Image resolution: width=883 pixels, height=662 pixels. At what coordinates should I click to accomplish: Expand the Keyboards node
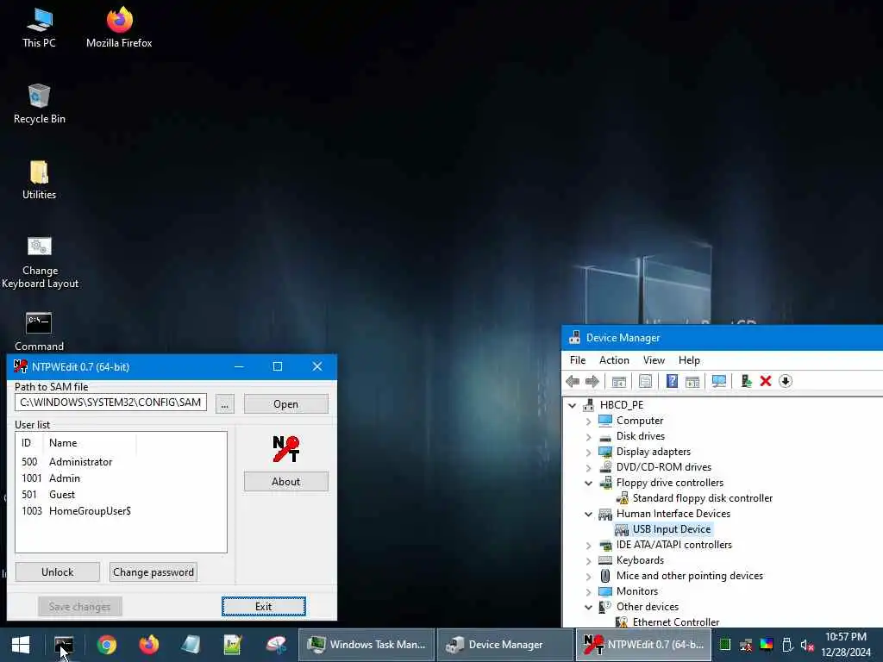(588, 560)
